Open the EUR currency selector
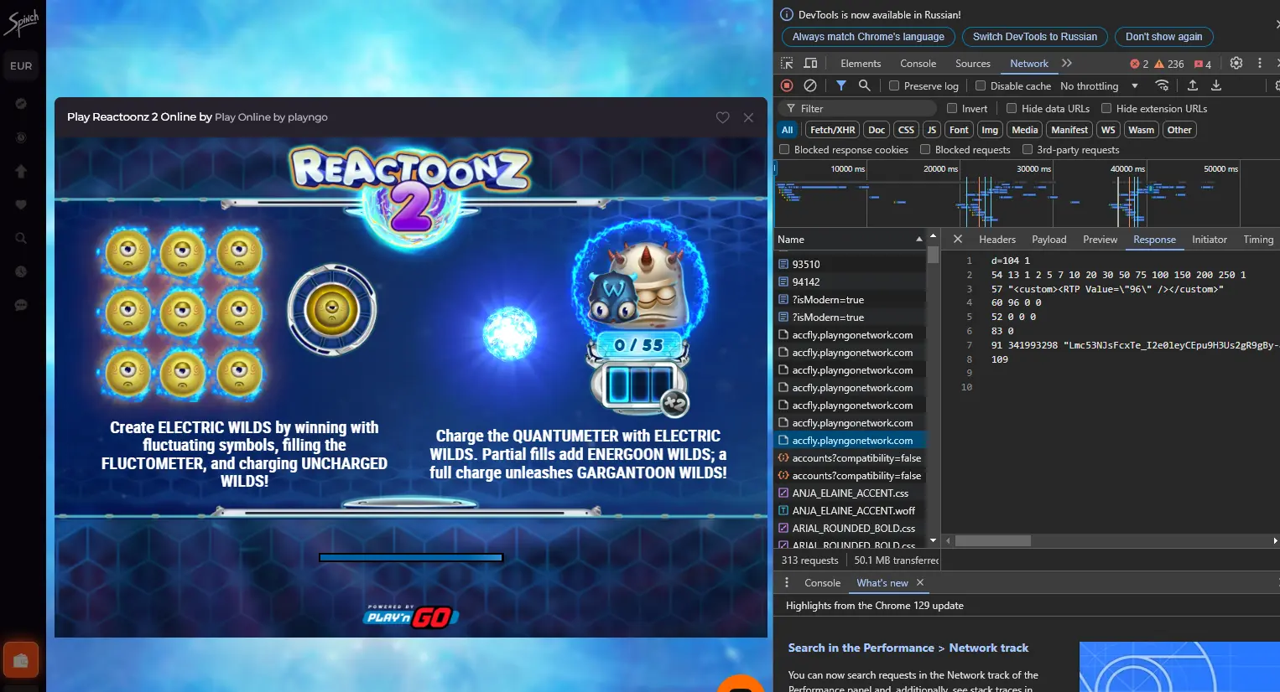This screenshot has width=1280, height=692. point(21,66)
